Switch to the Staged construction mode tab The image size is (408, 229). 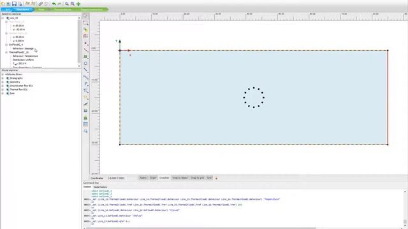91,10
